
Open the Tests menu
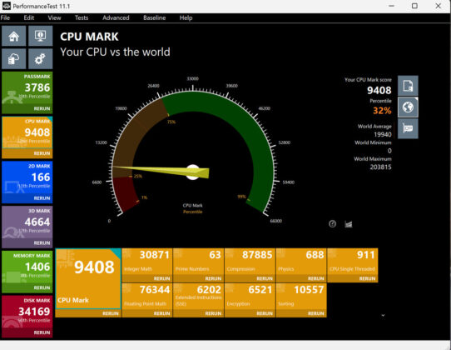point(82,17)
